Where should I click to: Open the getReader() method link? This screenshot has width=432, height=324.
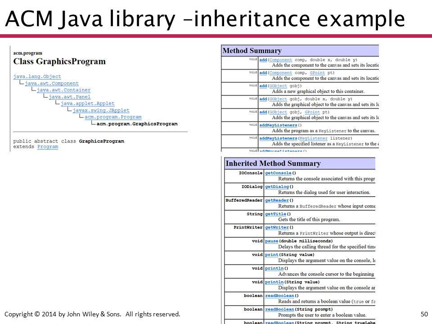[x=277, y=200]
